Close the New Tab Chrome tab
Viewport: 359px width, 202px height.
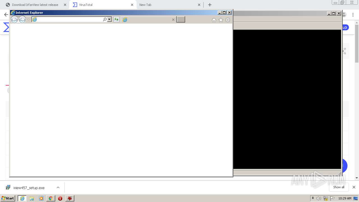pos(199,5)
